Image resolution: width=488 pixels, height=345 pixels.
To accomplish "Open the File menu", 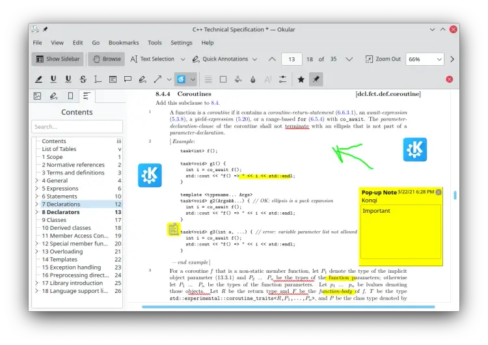I will click(37, 43).
